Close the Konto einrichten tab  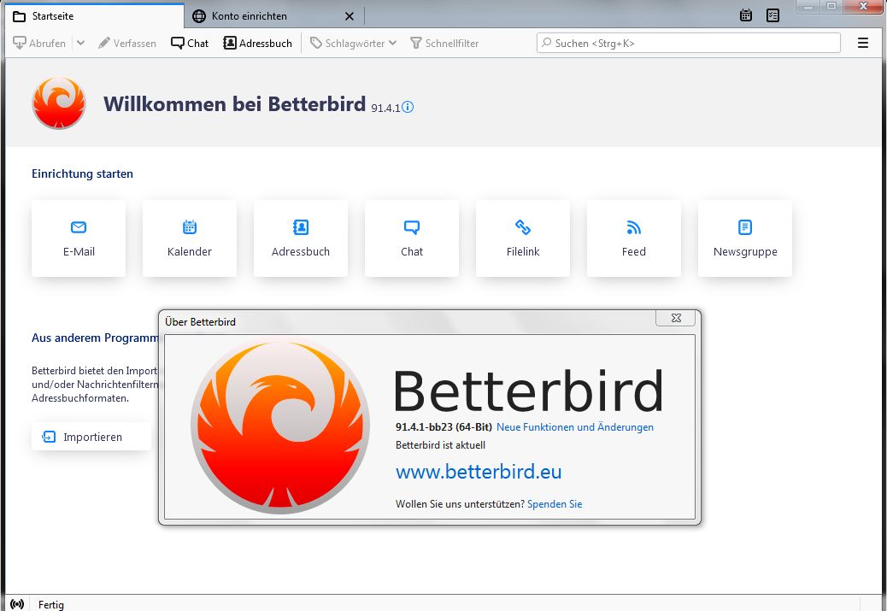click(350, 16)
